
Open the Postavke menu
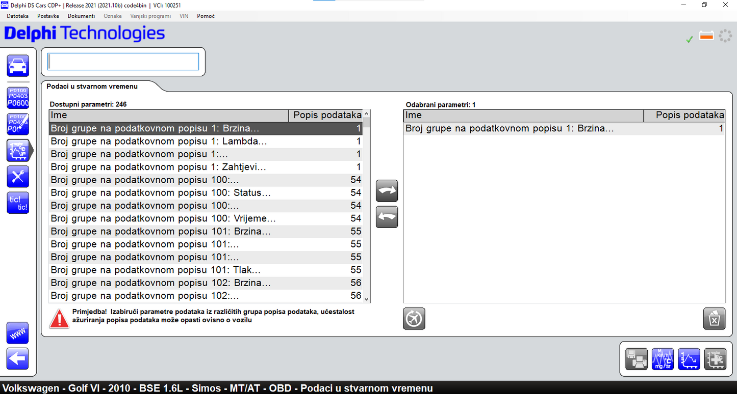pos(48,16)
